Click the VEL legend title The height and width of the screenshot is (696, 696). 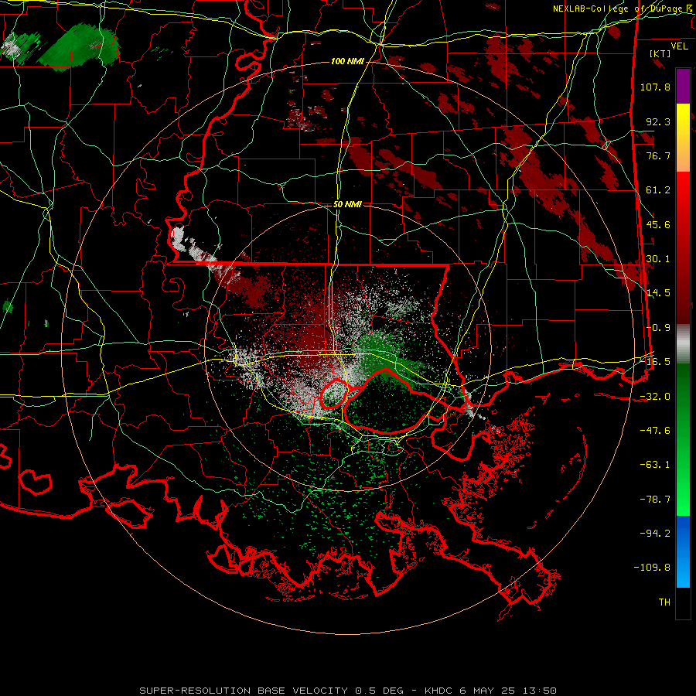pos(679,46)
